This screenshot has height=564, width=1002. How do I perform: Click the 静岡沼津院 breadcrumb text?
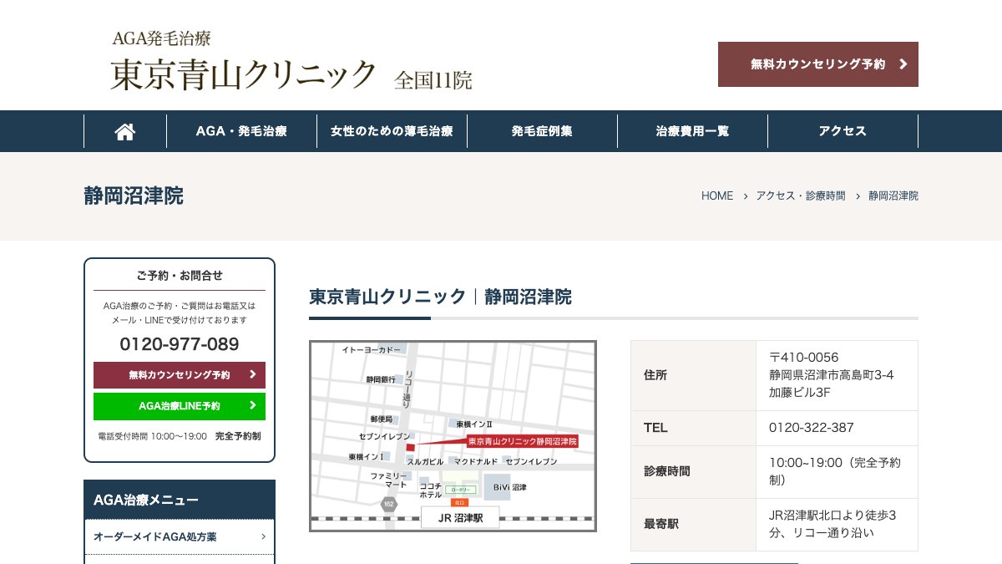pyautogui.click(x=893, y=196)
